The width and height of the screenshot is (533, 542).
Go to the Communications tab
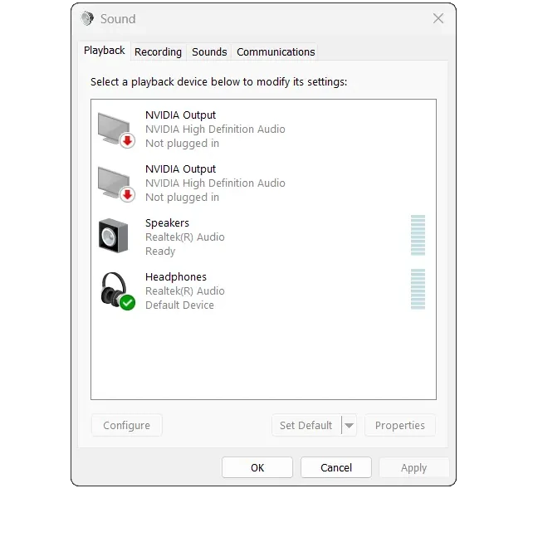point(276,52)
